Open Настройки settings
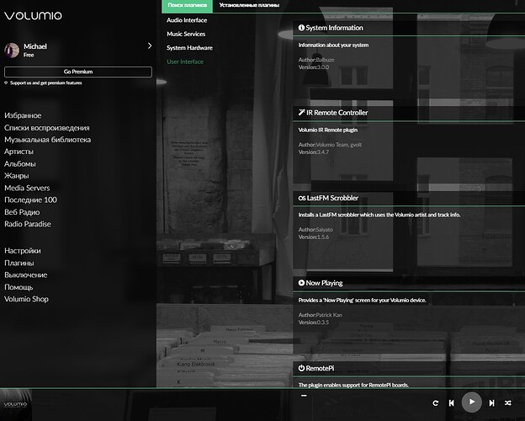 coord(23,251)
